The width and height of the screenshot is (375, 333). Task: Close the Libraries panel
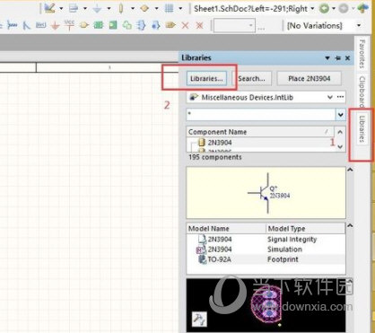pyautogui.click(x=347, y=58)
